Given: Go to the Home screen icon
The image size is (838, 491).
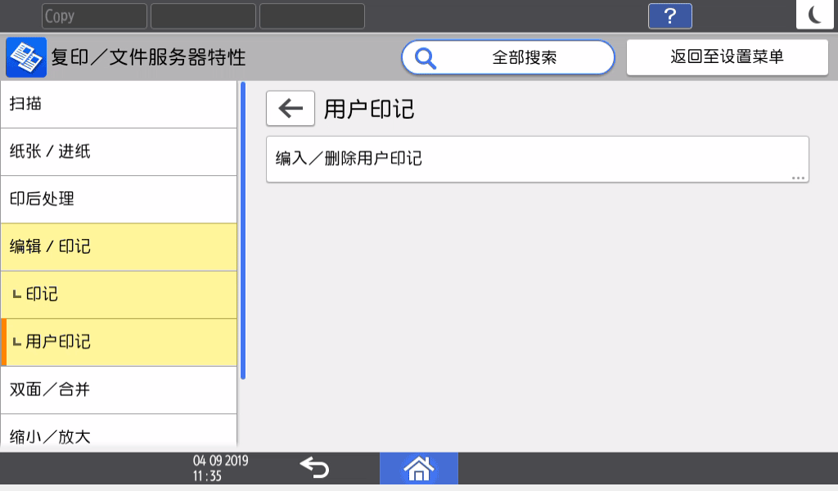Looking at the screenshot, I should pyautogui.click(x=418, y=468).
